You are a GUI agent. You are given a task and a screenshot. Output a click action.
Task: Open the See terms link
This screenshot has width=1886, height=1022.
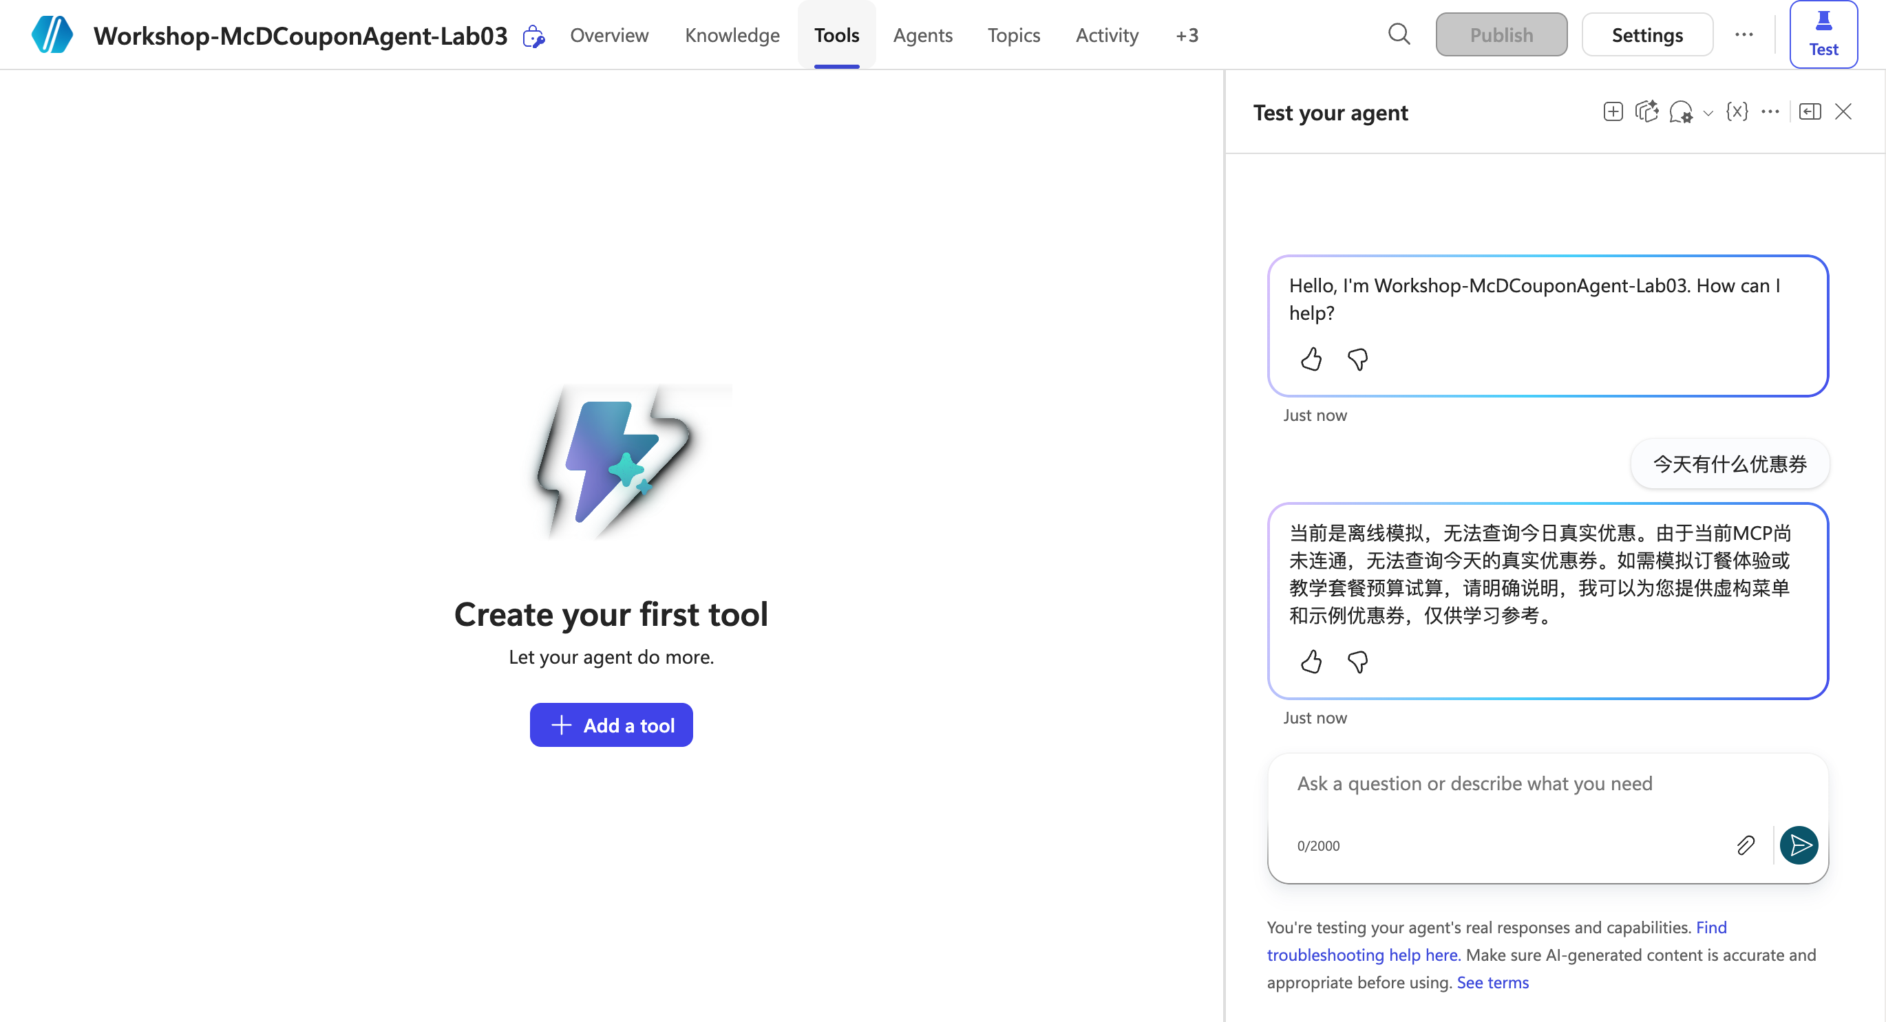click(x=1492, y=983)
